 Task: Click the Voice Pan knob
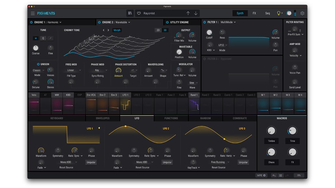click(295, 67)
